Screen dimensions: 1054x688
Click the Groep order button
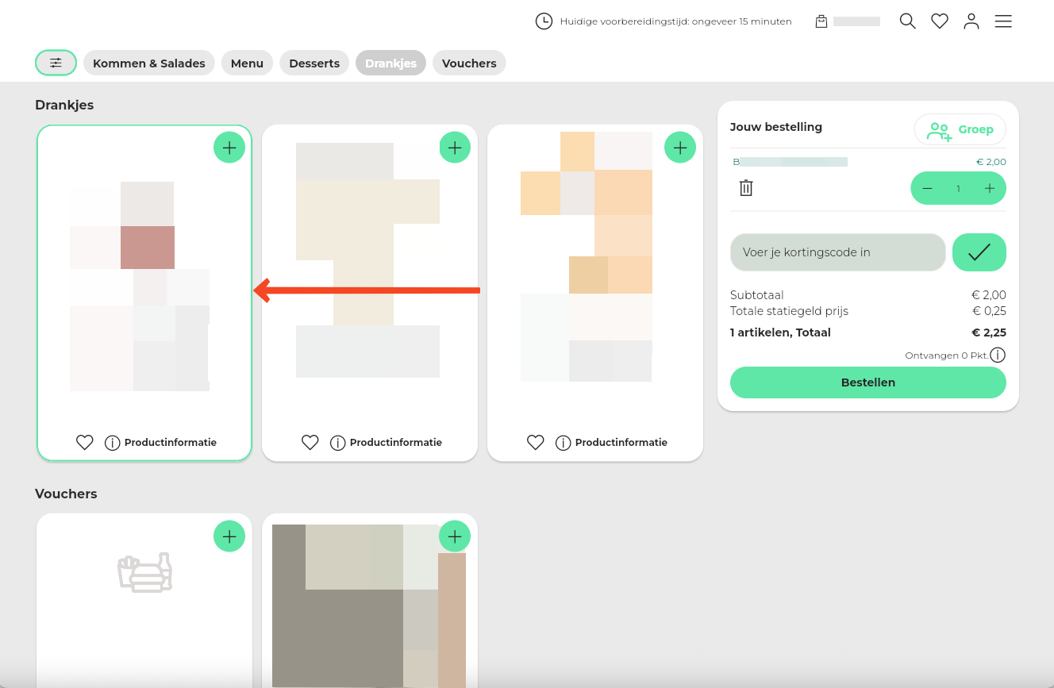(x=960, y=129)
